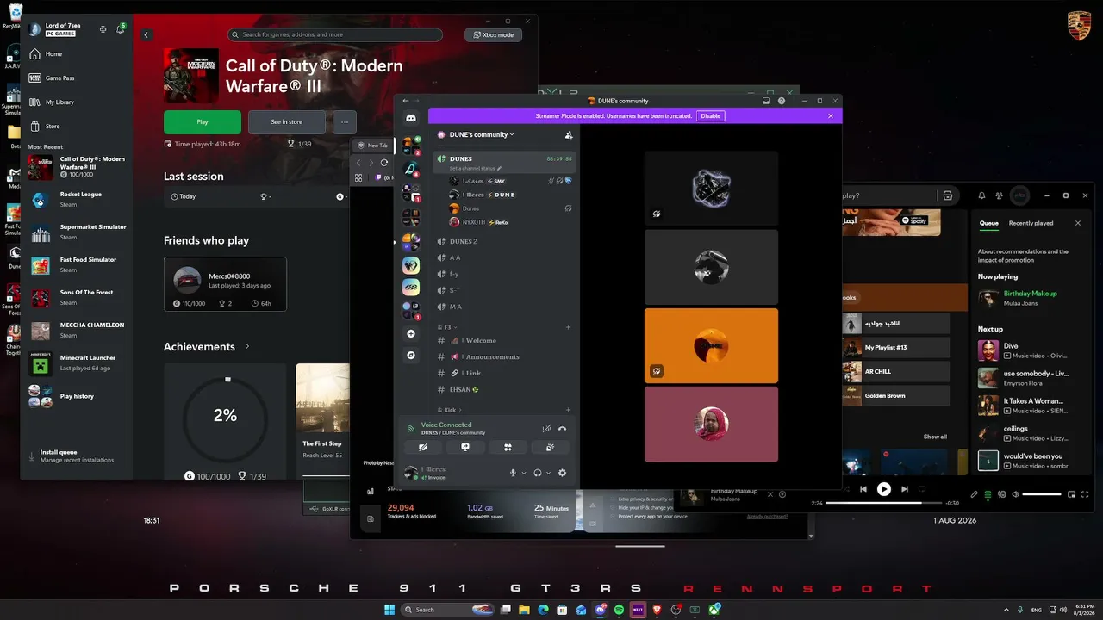Open Spotify mini player
The width and height of the screenshot is (1103, 620).
(x=1072, y=494)
